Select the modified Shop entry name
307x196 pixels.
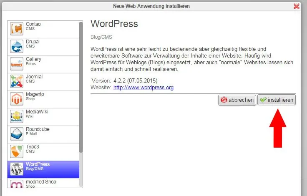click(41, 182)
